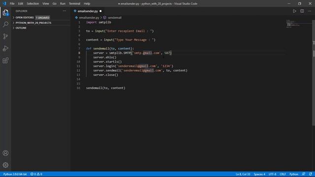This screenshot has height=177, width=315.
Task: Click 'server.close()' in the code
Action: pyautogui.click(x=105, y=75)
